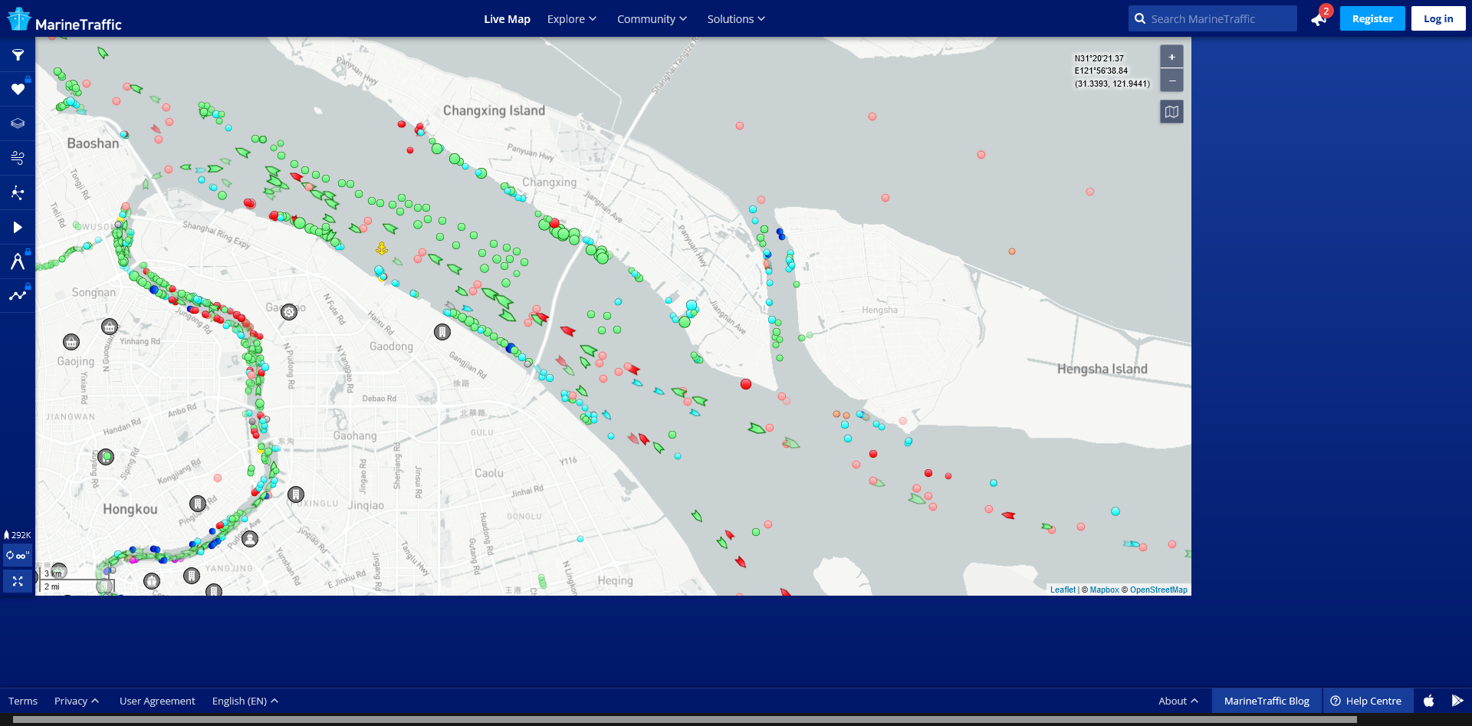
Task: Start the playback tool in sidebar
Action: coord(18,227)
